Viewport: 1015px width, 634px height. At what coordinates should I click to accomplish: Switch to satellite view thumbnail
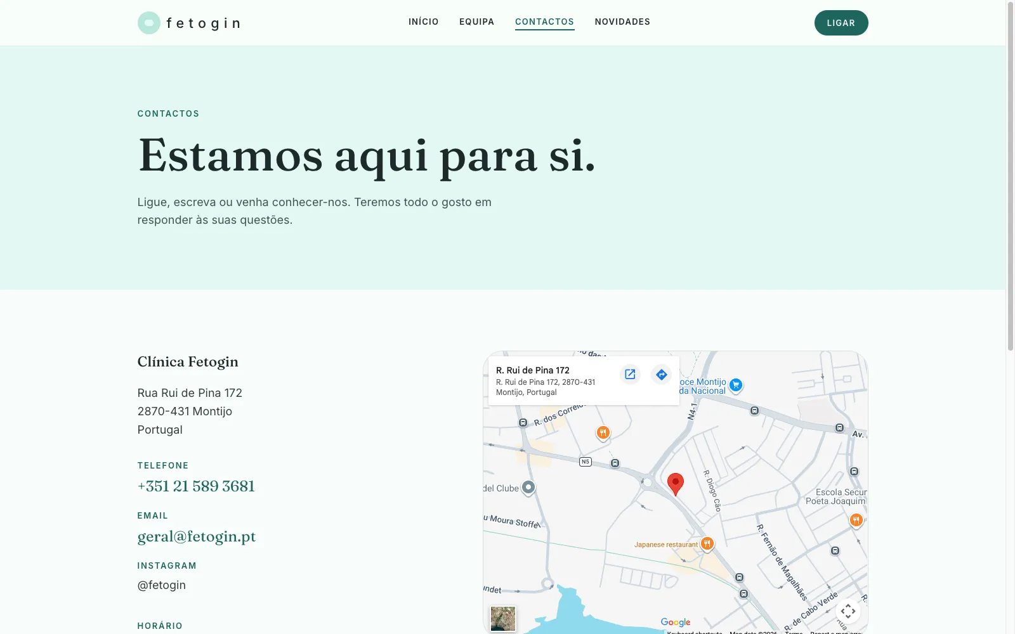pyautogui.click(x=503, y=619)
